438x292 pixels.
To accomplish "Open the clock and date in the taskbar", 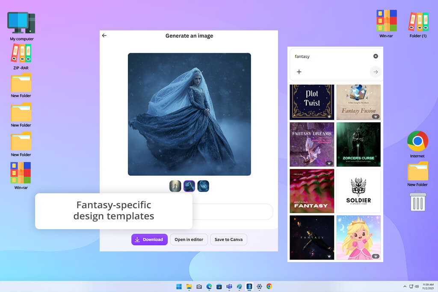I will pos(428,286).
